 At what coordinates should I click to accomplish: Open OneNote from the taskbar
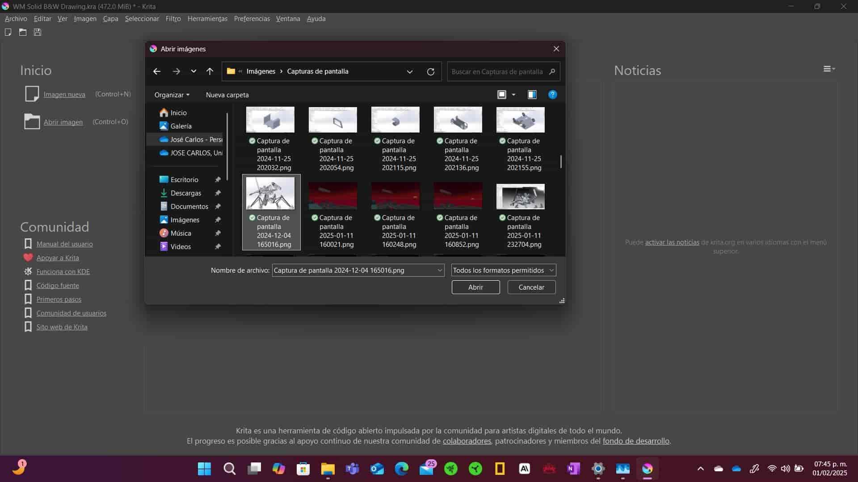pyautogui.click(x=574, y=469)
